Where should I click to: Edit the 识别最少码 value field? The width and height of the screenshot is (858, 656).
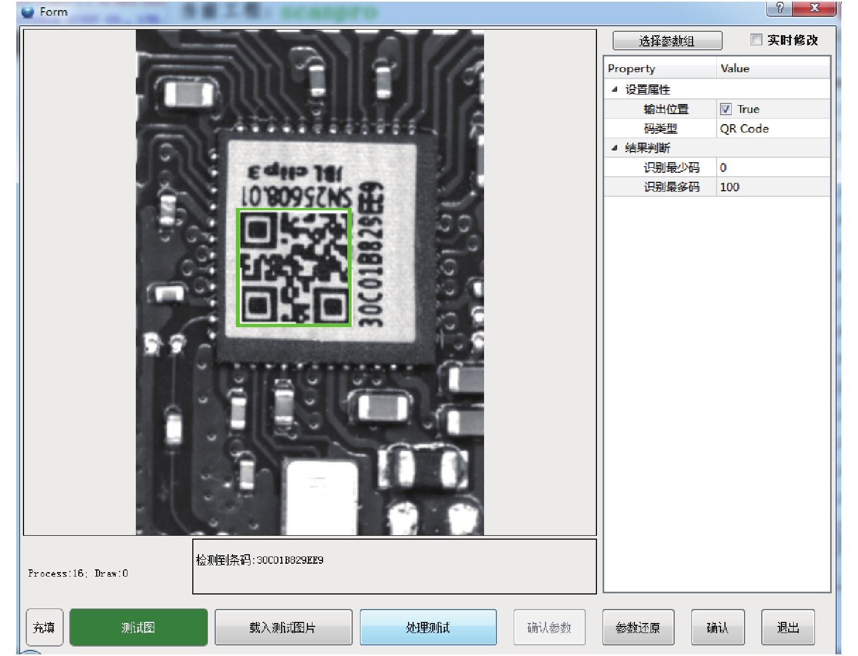(x=773, y=167)
